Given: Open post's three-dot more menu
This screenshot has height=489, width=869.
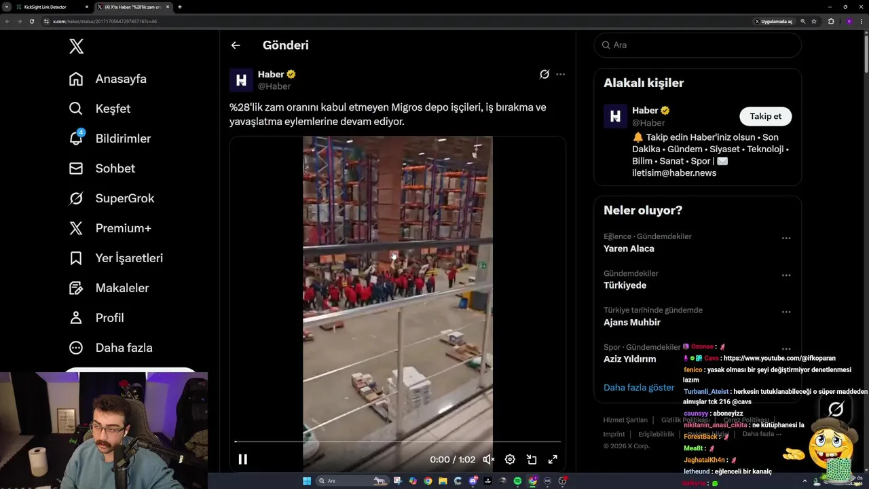Looking at the screenshot, I should tap(560, 74).
